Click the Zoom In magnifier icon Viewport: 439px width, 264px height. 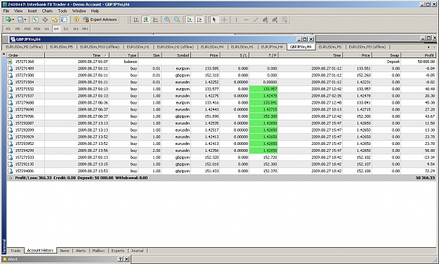(x=167, y=20)
